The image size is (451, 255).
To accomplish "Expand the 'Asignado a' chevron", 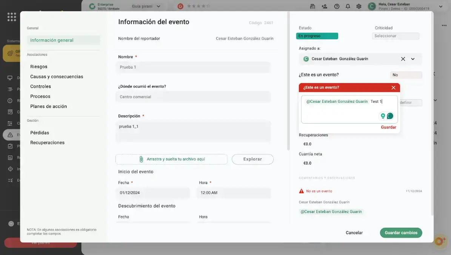I will [x=413, y=59].
